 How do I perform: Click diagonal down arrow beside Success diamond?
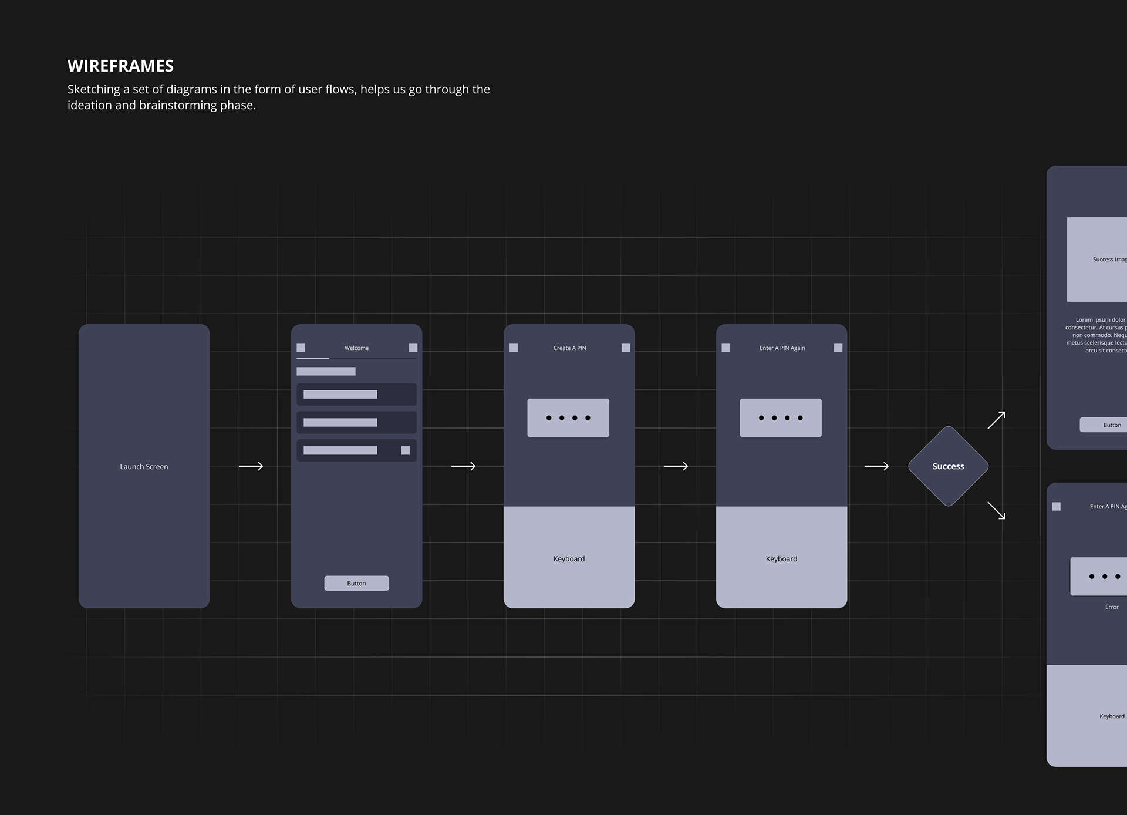[996, 510]
